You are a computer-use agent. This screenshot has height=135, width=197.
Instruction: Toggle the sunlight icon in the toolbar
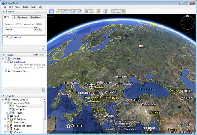tap(92, 12)
